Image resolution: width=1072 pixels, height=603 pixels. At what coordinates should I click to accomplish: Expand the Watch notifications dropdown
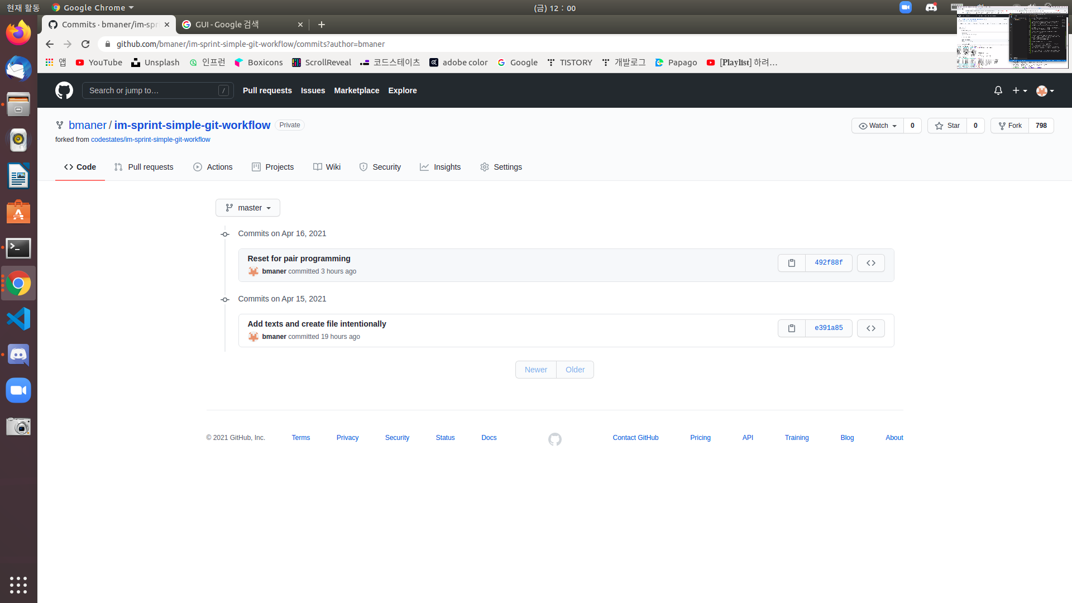[x=878, y=126]
